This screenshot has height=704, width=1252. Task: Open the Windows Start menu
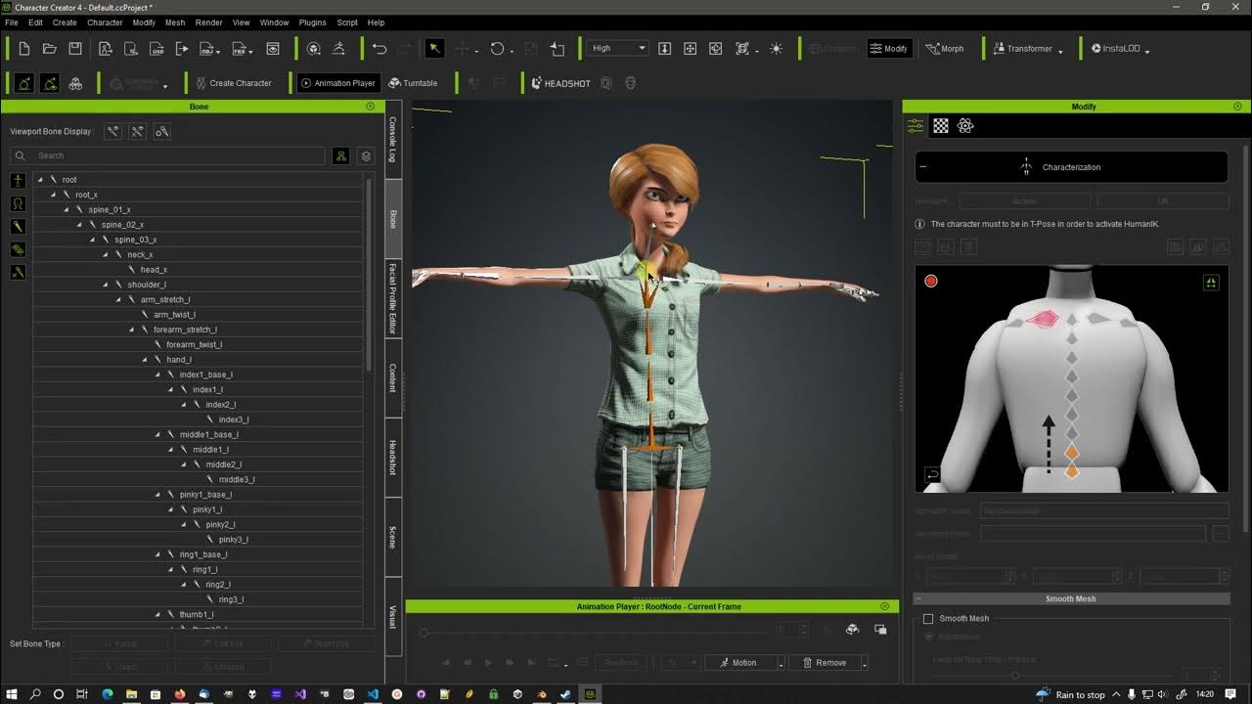pyautogui.click(x=12, y=694)
